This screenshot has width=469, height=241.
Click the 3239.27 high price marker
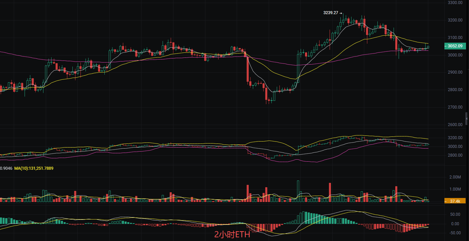331,13
